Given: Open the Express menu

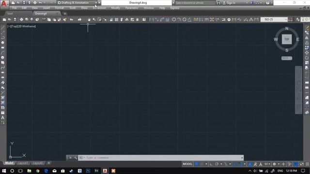Looking at the screenshot, I should click(175, 8).
